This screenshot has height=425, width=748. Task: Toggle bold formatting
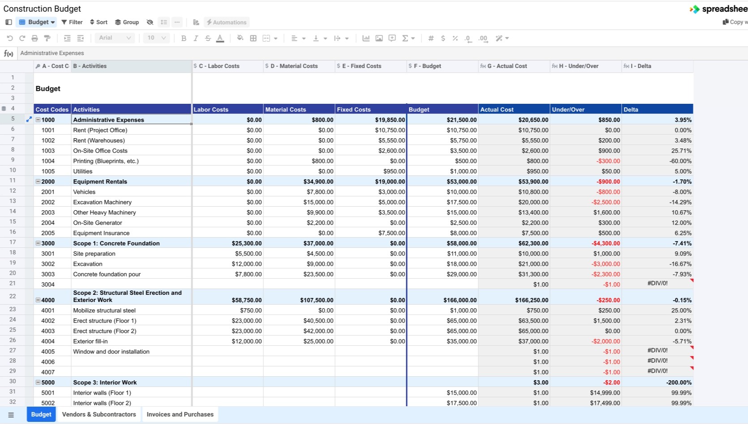click(184, 38)
